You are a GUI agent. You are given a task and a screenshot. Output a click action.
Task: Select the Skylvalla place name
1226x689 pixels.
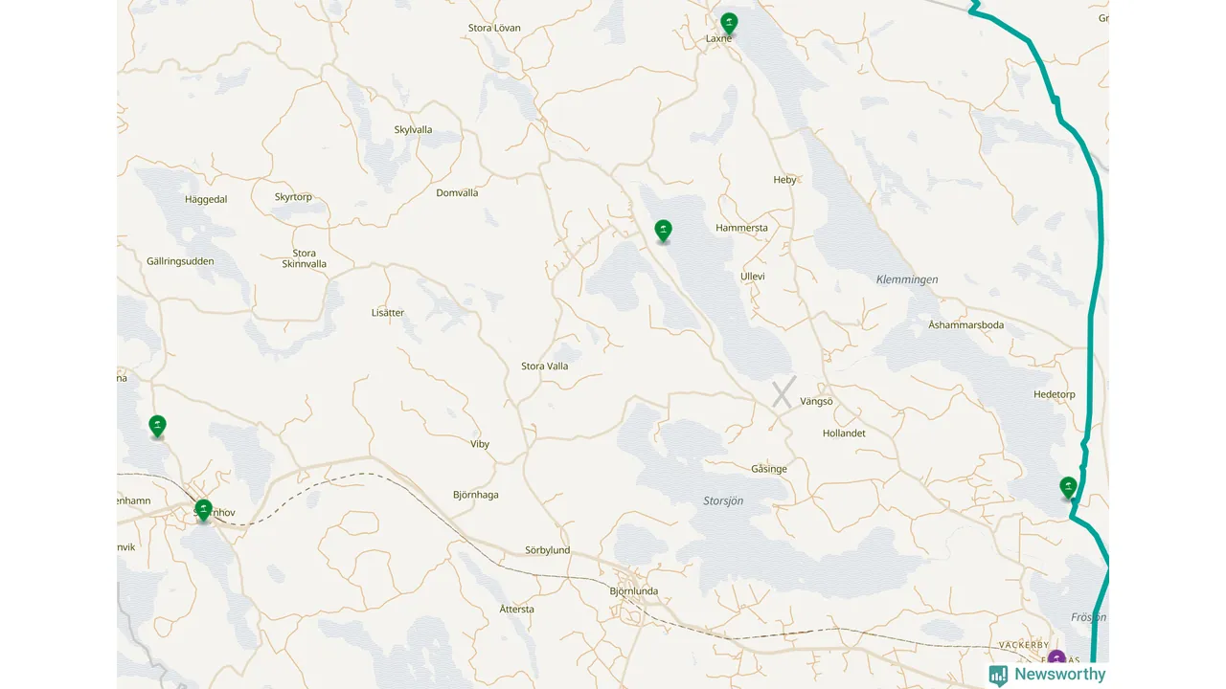tap(413, 130)
